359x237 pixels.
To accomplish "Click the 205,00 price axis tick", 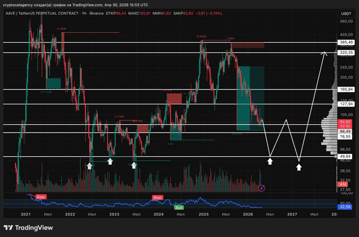I will pos(346,78).
